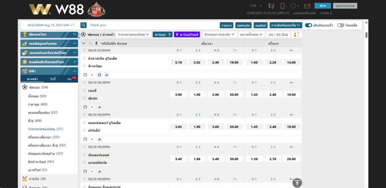The width and height of the screenshot is (386, 188).
Task: Open the THB currency dropdown
Action: coord(256,6)
